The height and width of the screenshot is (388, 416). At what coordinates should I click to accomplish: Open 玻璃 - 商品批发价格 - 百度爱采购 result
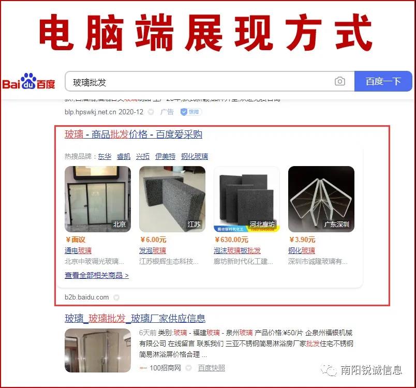[x=133, y=134]
